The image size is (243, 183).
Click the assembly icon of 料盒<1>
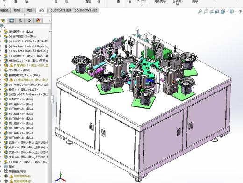[x=6, y=162]
